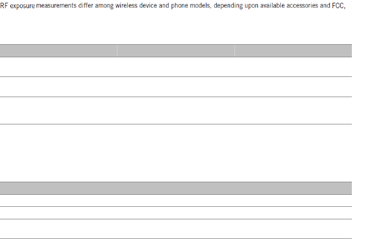Screen dimensions: 365x239
Task: Click on the word "accessories"
Action: [302, 5]
